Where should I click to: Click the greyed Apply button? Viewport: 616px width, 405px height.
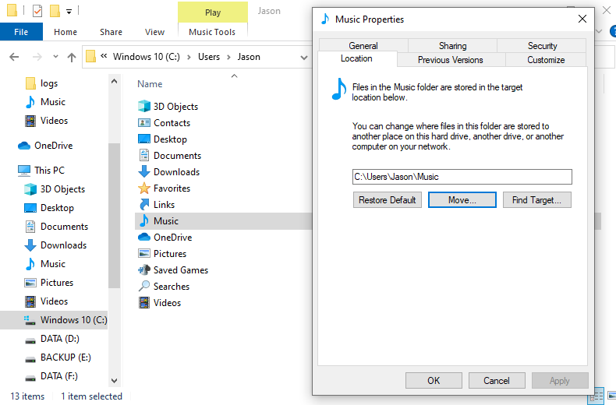(560, 380)
